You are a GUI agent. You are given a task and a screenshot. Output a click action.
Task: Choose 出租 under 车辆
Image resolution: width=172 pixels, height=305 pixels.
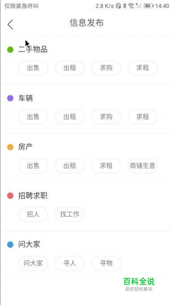(70, 117)
